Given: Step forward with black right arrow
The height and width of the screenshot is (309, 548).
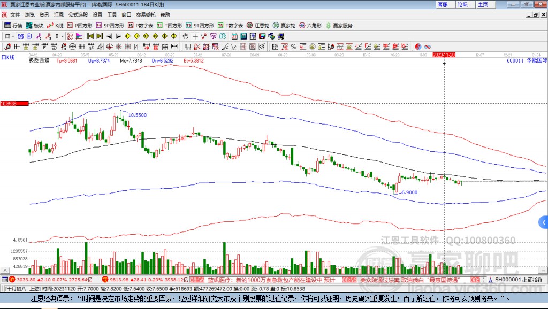Looking at the screenshot, I should pyautogui.click(x=118, y=36).
